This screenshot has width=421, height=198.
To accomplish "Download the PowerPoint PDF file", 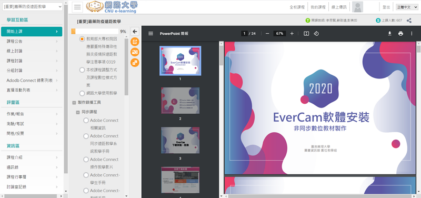I will point(389,34).
